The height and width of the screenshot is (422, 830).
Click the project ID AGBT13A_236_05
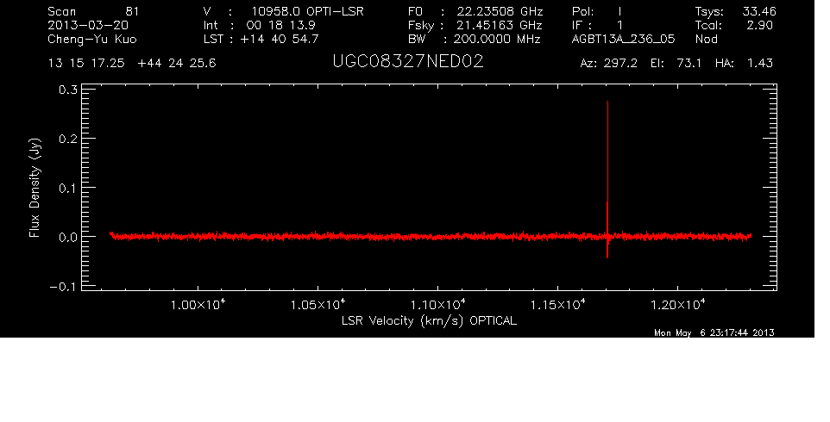[x=624, y=40]
